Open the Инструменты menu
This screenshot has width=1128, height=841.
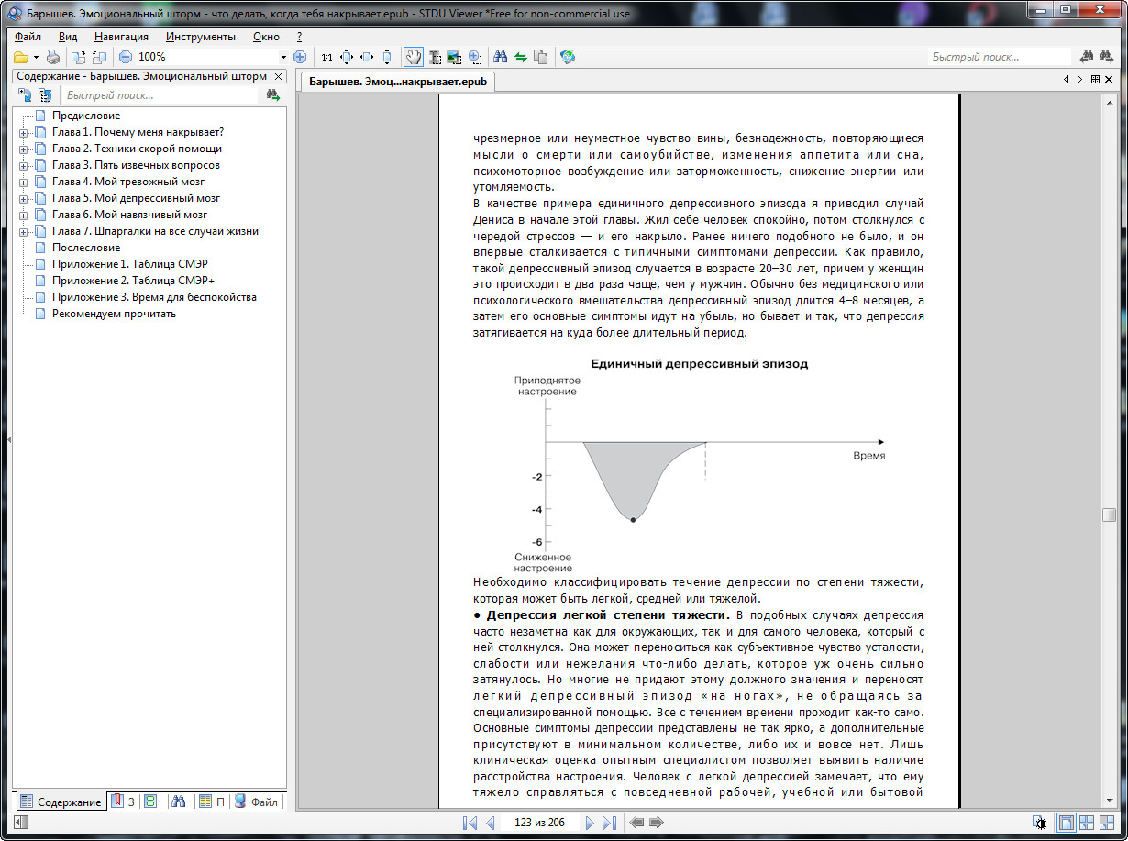coord(201,37)
